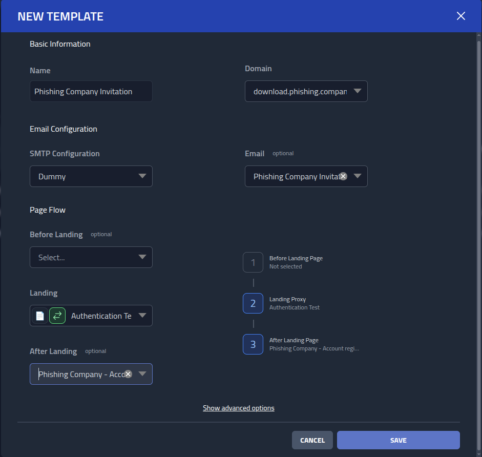Click the step 2 Landing Proxy indicator
This screenshot has height=457, width=482.
[x=253, y=303]
